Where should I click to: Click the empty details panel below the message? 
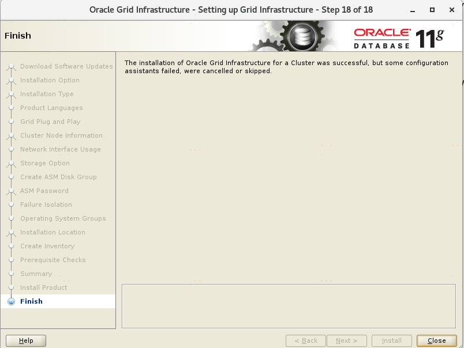289,305
